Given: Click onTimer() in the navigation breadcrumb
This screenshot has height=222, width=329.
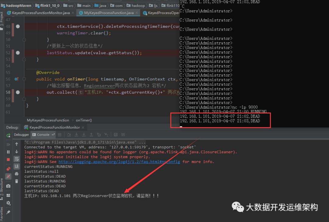Looking at the screenshot, I should [x=84, y=120].
